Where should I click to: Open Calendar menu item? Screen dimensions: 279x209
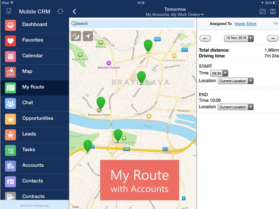coord(35,57)
